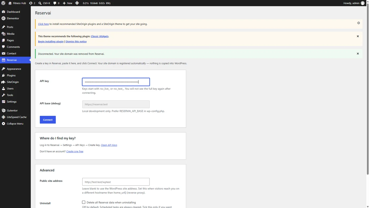The width and height of the screenshot is (369, 208).
Task: Click the 'Where do I find my key?' heading
Action: [x=58, y=138]
